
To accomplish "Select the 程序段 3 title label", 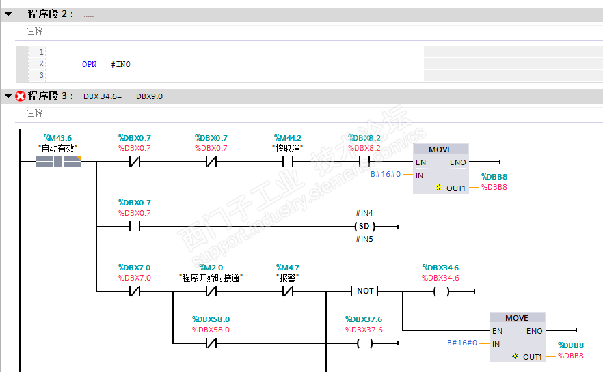I will 51,96.
